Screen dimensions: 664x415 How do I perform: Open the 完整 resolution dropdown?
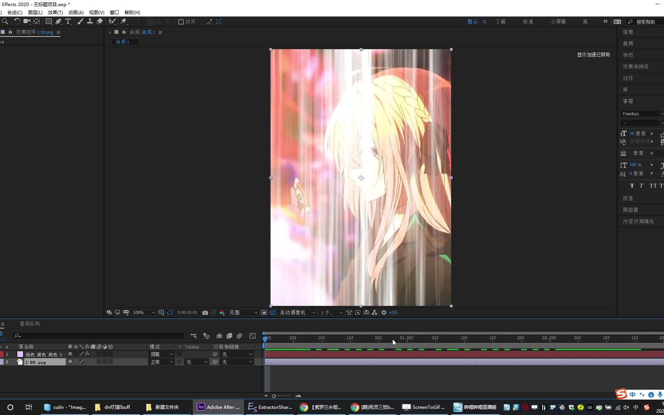click(x=243, y=313)
